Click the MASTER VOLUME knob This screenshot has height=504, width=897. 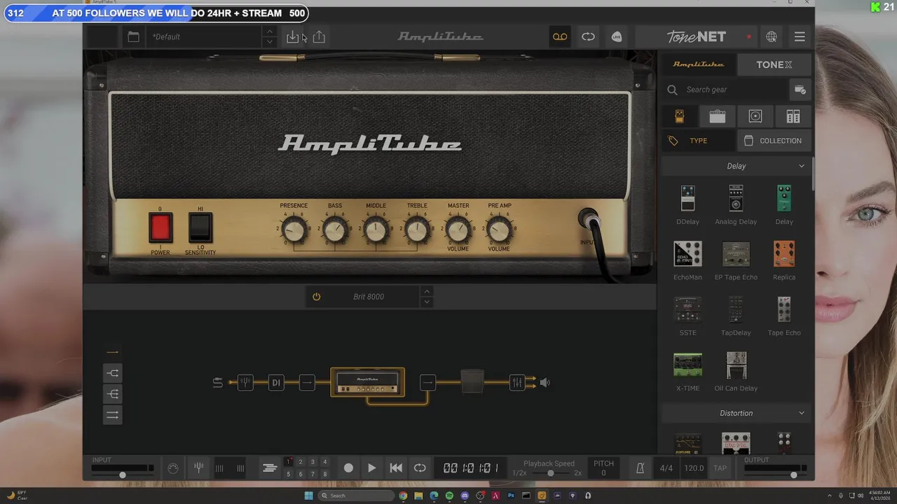(x=458, y=230)
